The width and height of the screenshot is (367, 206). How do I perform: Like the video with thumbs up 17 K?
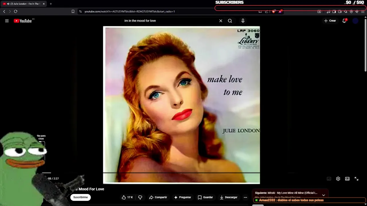point(127,197)
